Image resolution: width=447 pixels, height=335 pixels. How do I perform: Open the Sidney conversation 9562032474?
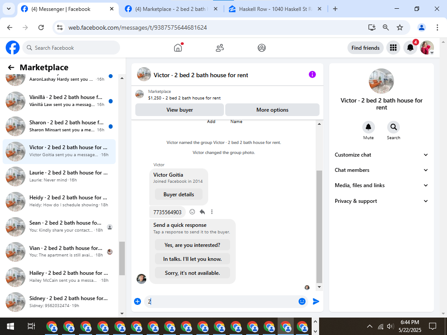[59, 302]
